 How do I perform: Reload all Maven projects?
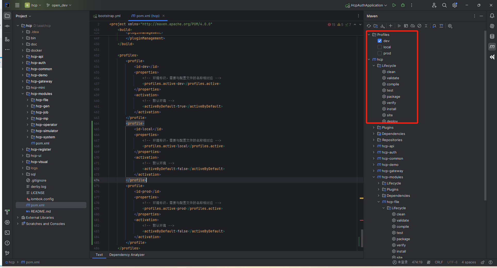[x=369, y=26]
